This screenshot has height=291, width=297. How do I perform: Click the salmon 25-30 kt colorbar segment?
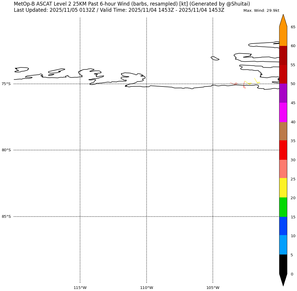point(283,169)
